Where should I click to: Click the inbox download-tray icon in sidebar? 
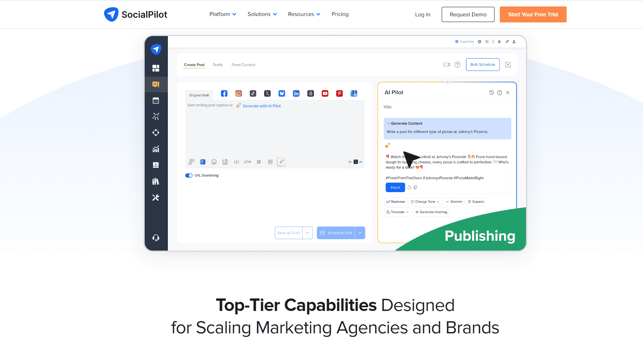click(x=156, y=165)
